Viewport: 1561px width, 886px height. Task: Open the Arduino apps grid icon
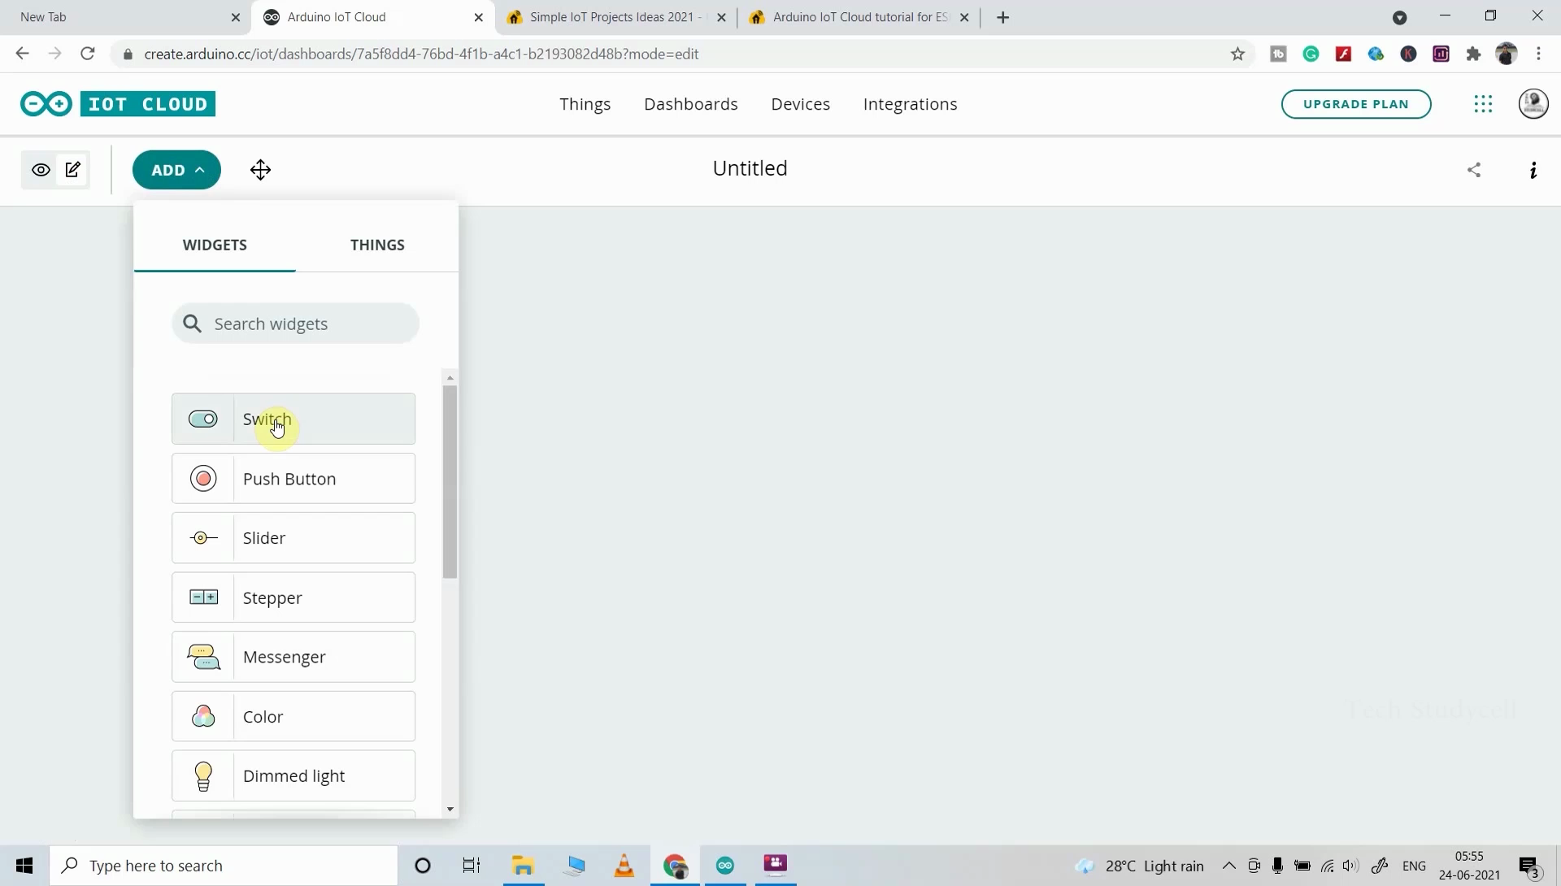(1483, 104)
